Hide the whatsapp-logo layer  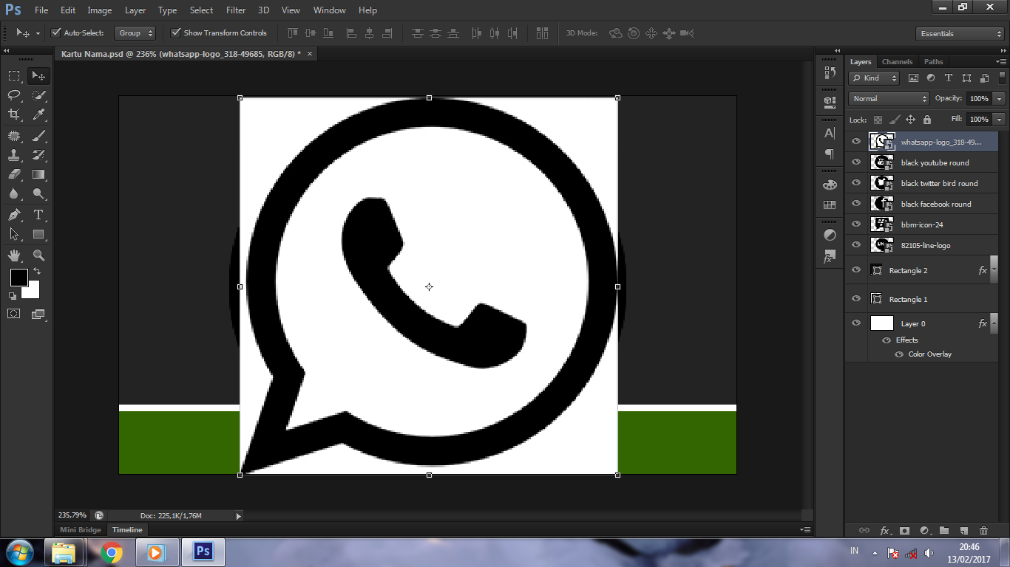click(x=856, y=142)
